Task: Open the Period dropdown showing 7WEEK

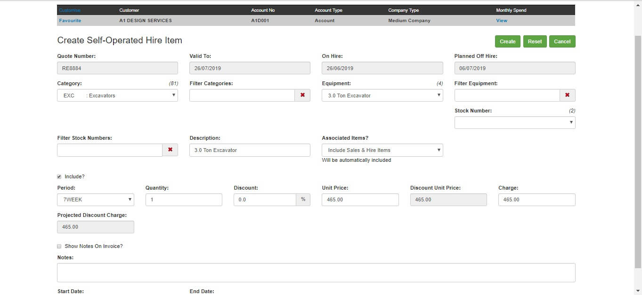Action: point(96,199)
